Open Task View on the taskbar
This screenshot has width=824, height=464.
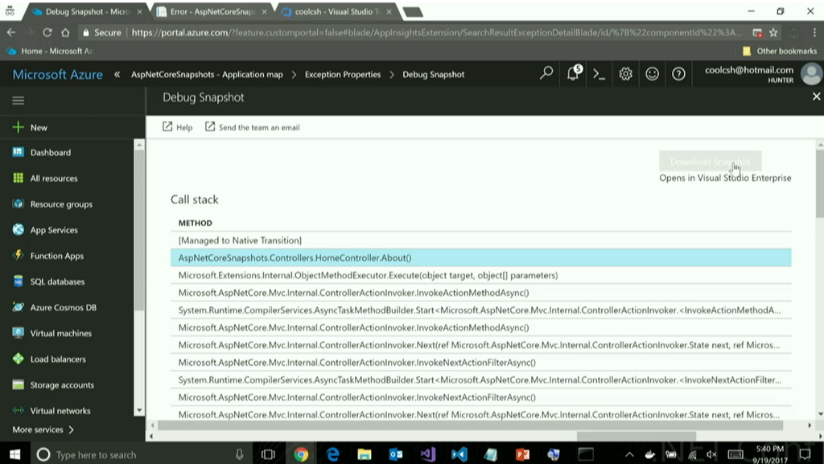pos(268,454)
